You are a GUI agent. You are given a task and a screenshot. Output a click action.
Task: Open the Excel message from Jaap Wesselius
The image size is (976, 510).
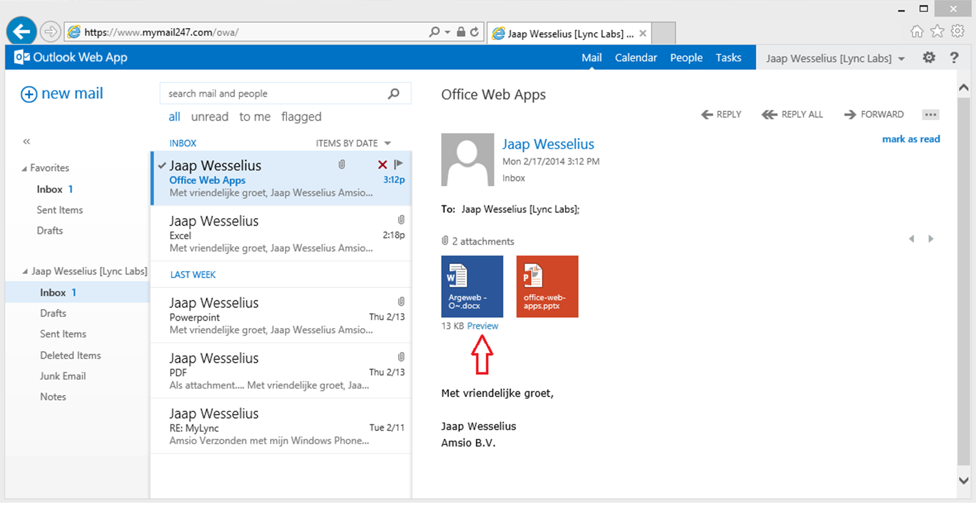point(281,234)
